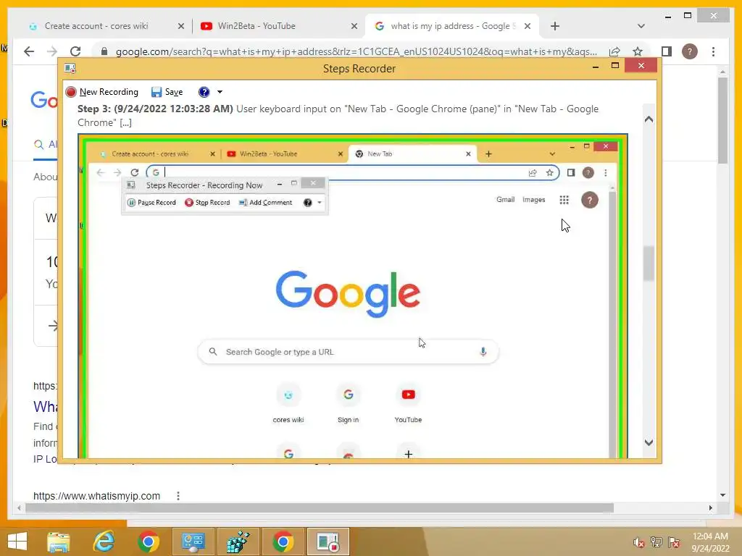Screen dimensions: 742x556
Task: Open the taskbar clock showing 12:04 AM
Action: click(x=710, y=542)
